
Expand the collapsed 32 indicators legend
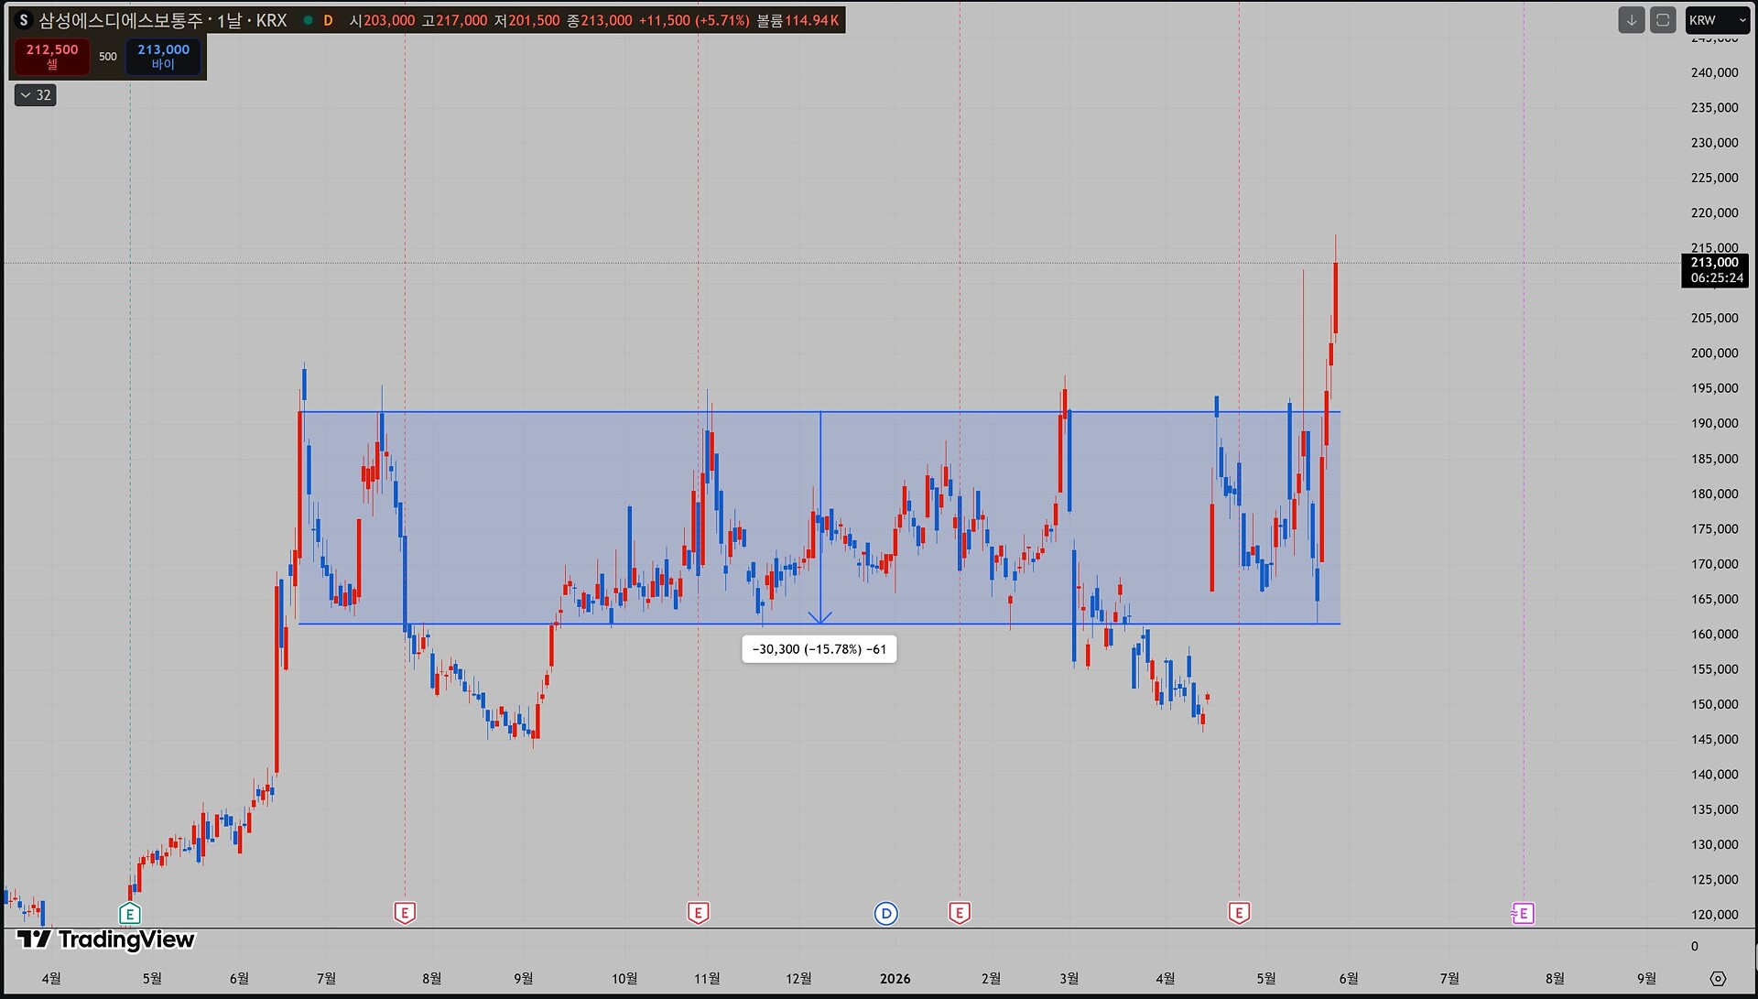35,95
